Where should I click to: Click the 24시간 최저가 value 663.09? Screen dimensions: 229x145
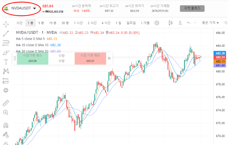click(135, 11)
